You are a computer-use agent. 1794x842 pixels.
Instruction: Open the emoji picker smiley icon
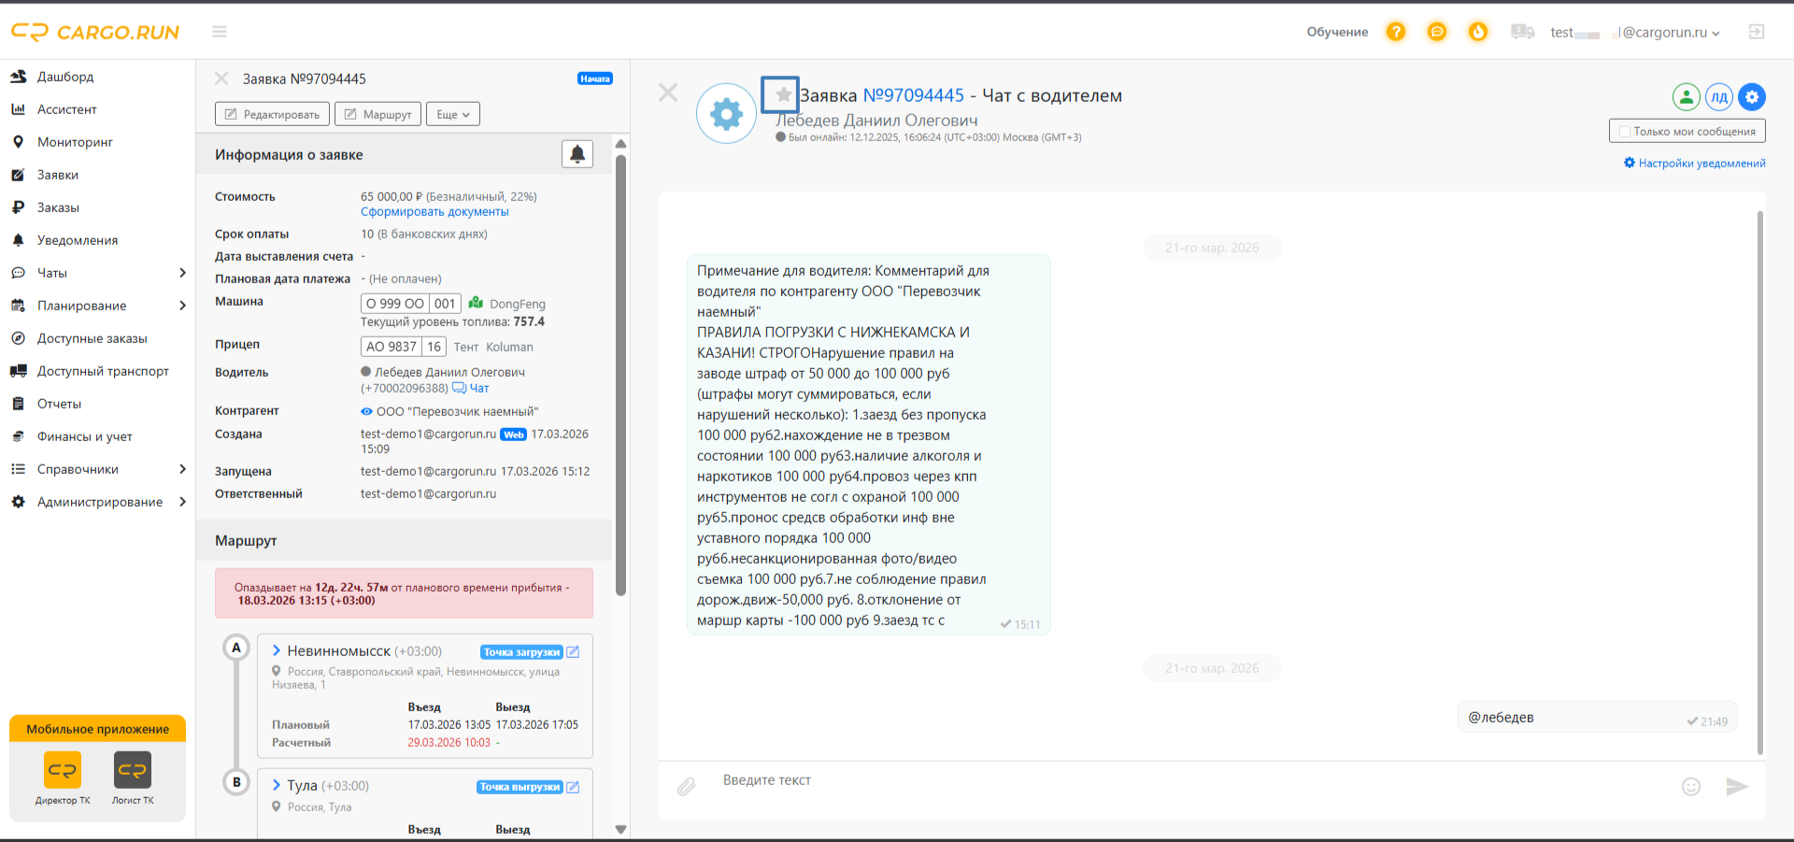[1691, 787]
